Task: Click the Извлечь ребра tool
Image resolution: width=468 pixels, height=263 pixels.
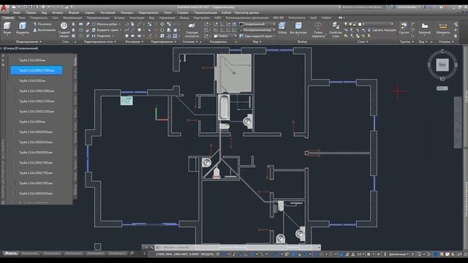Action: pos(105,24)
